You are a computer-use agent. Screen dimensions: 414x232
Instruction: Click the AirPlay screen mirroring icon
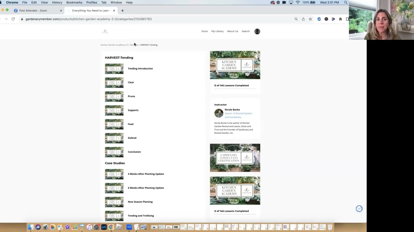coord(291,2)
